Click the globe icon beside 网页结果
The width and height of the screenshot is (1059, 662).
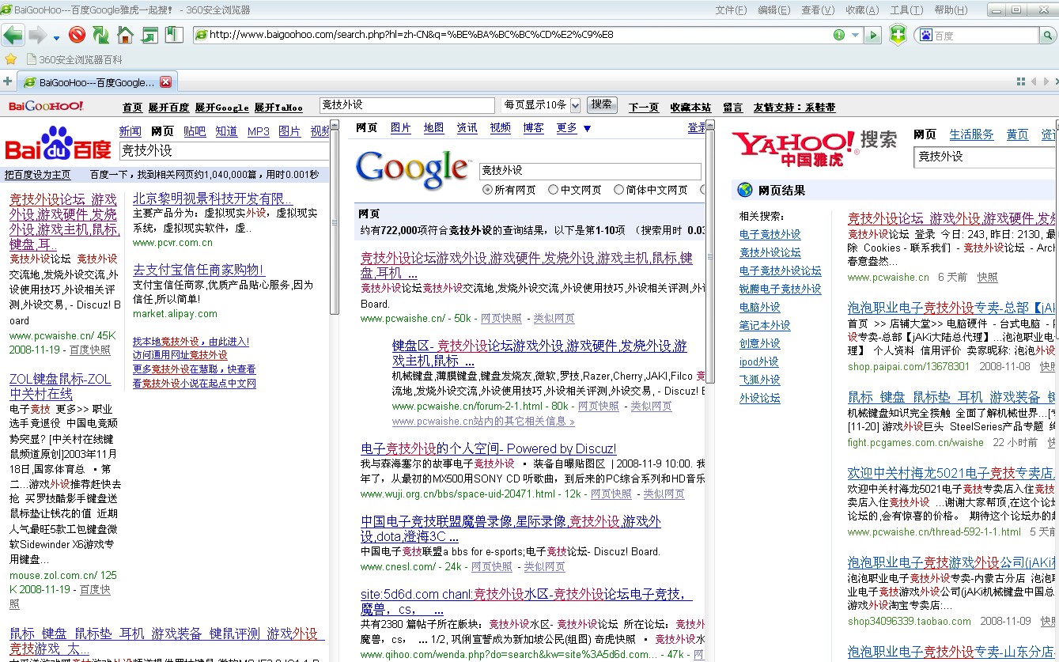pyautogui.click(x=744, y=190)
